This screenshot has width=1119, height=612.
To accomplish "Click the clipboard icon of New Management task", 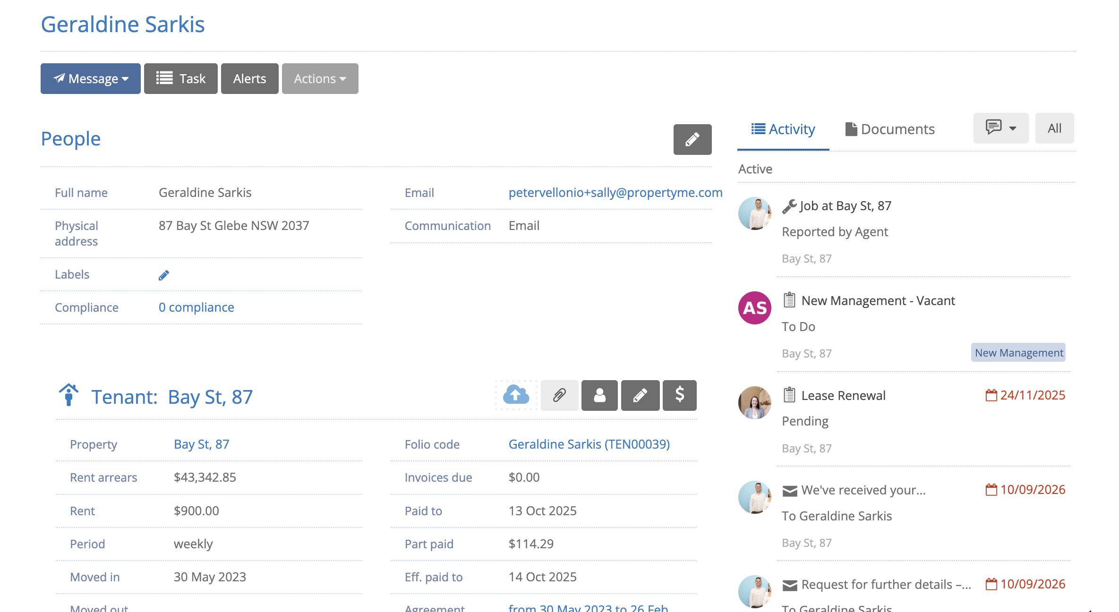I will 789,300.
